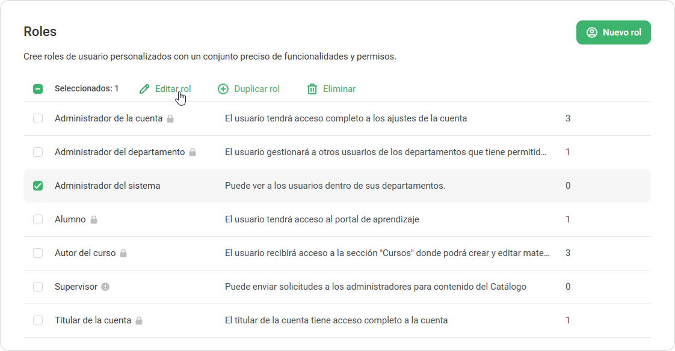Check the Supervisor role checkbox
The width and height of the screenshot is (675, 351).
tap(38, 287)
